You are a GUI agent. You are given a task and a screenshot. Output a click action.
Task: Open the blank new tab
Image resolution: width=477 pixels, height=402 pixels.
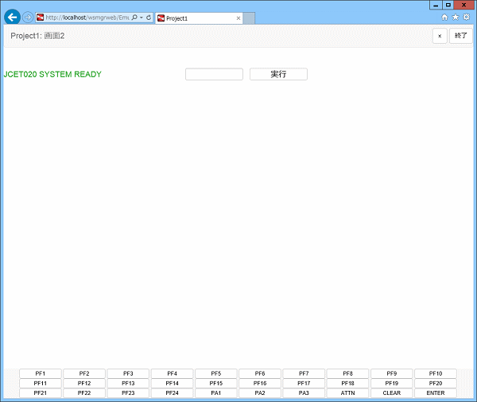coord(249,18)
